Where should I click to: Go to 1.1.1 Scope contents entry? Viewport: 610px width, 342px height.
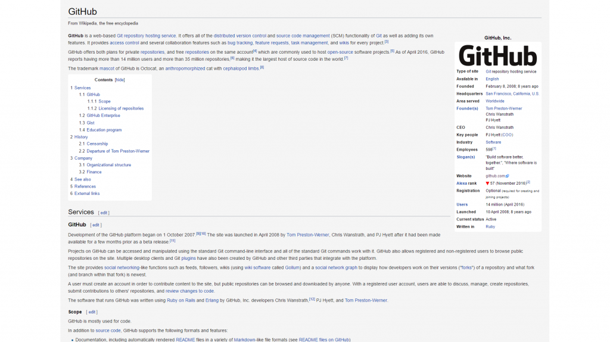104,101
